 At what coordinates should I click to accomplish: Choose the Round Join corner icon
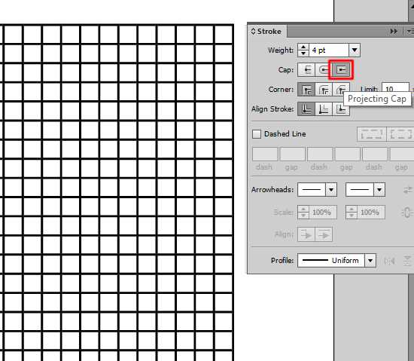click(x=324, y=90)
